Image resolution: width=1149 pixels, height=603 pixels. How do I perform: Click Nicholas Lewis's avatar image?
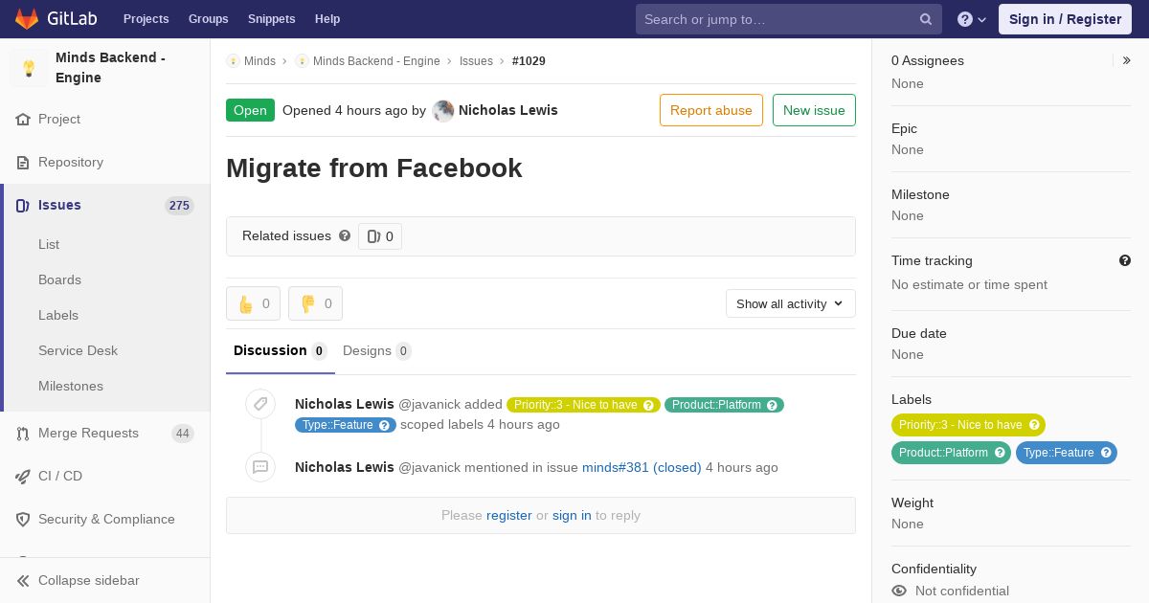coord(443,110)
